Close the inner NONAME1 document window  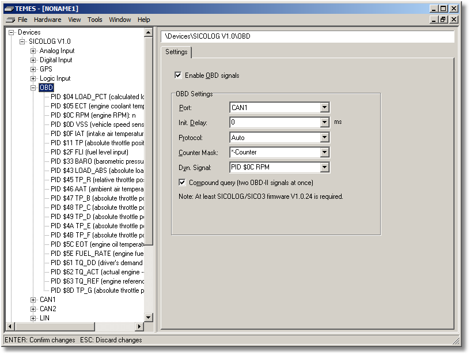(x=454, y=20)
